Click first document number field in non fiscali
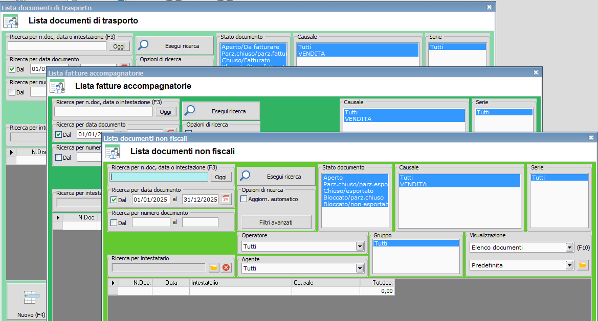 pyautogui.click(x=150, y=223)
